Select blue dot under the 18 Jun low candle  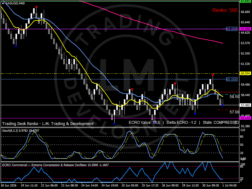[16, 46]
